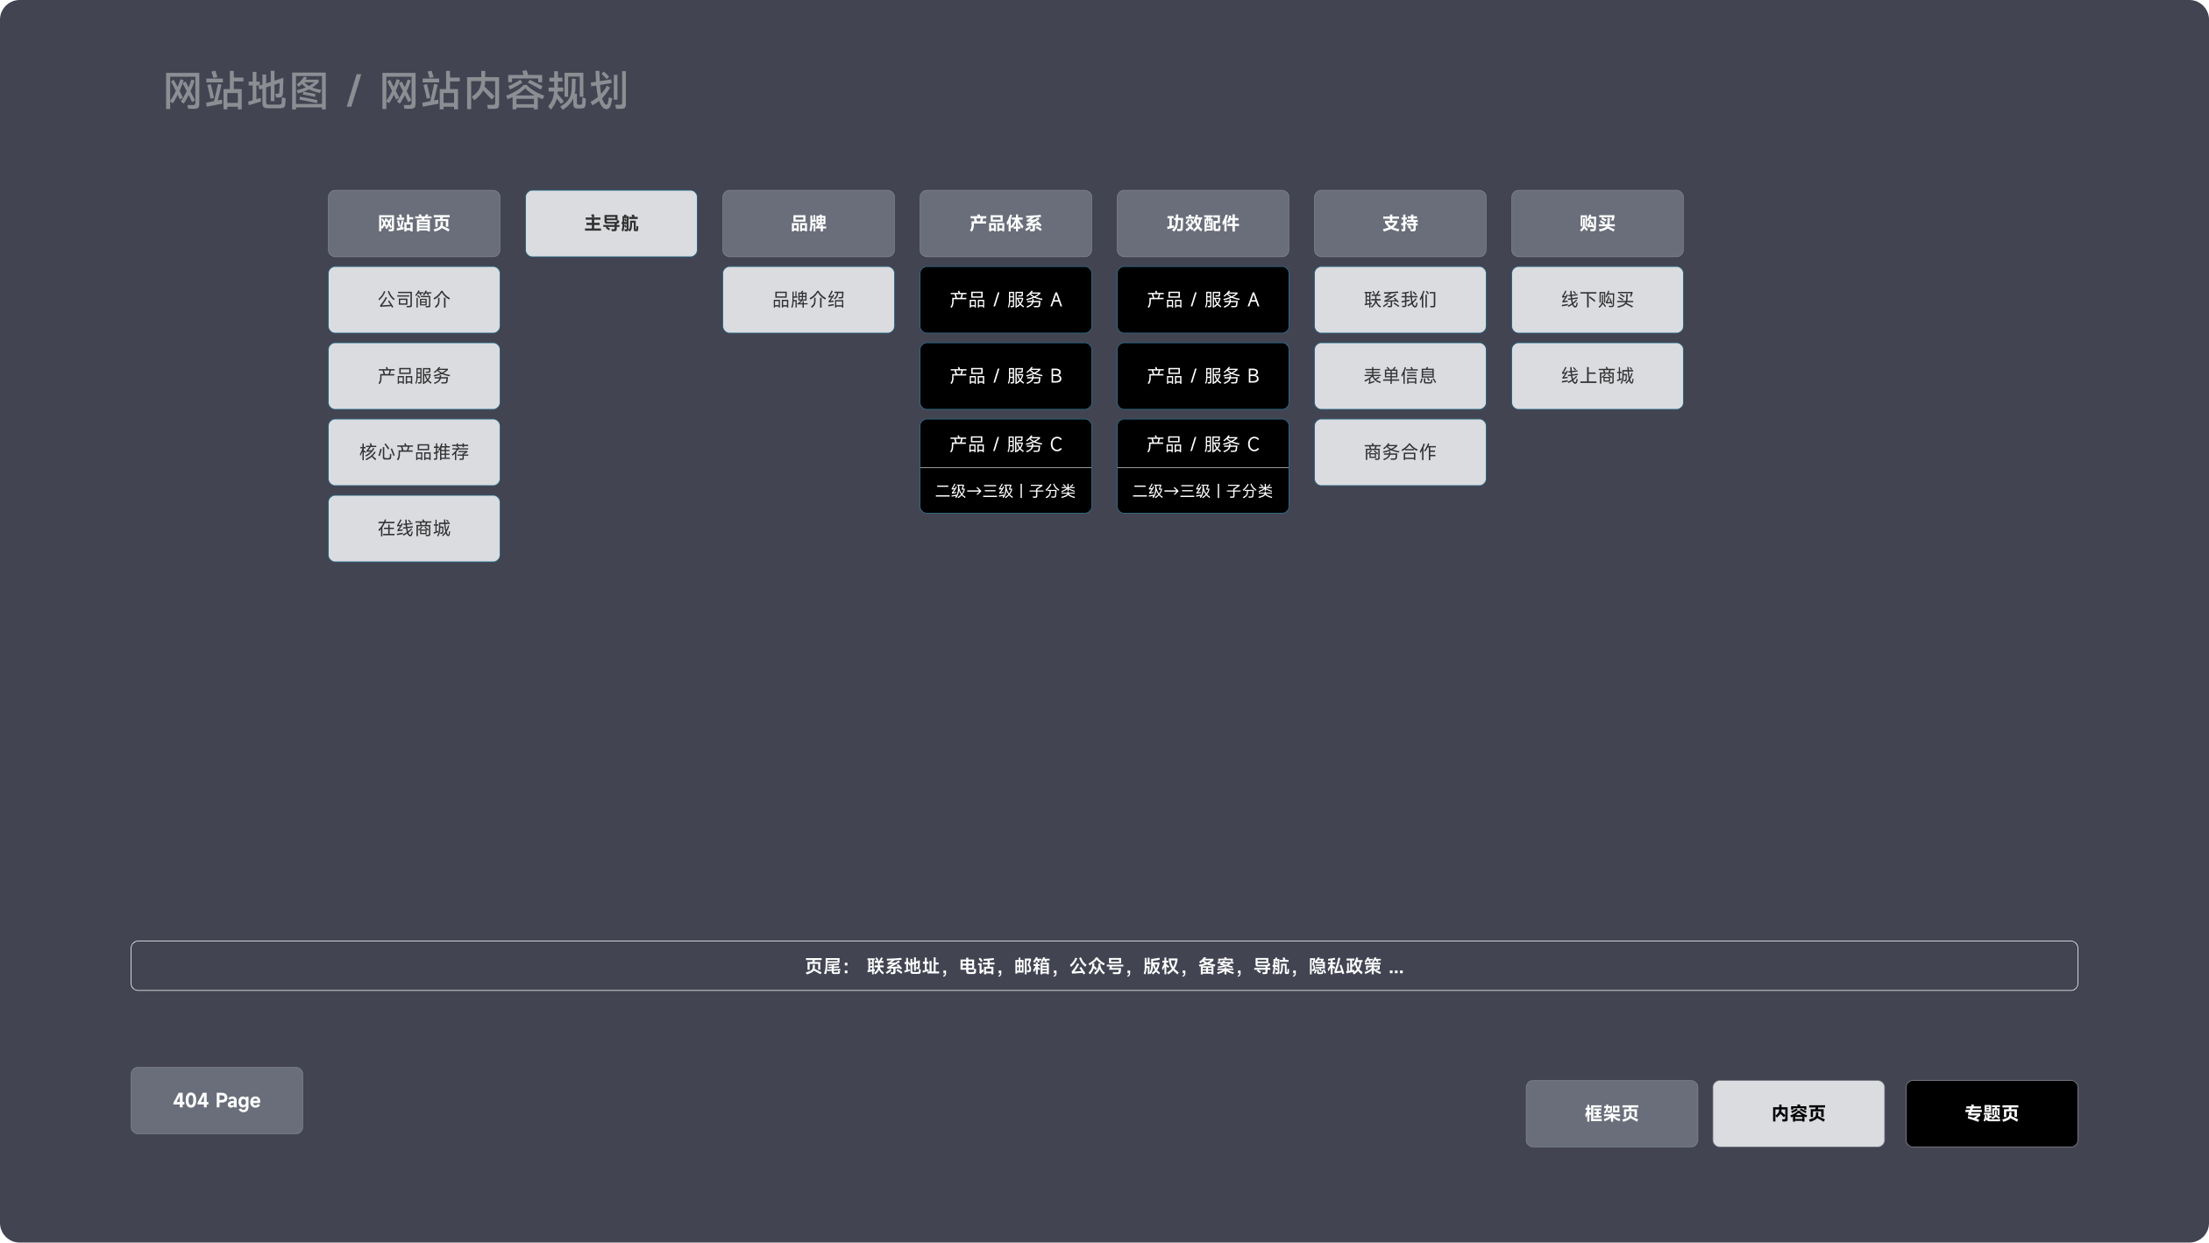Open the 公司简介 page block
This screenshot has width=2209, height=1243.
pyautogui.click(x=414, y=300)
